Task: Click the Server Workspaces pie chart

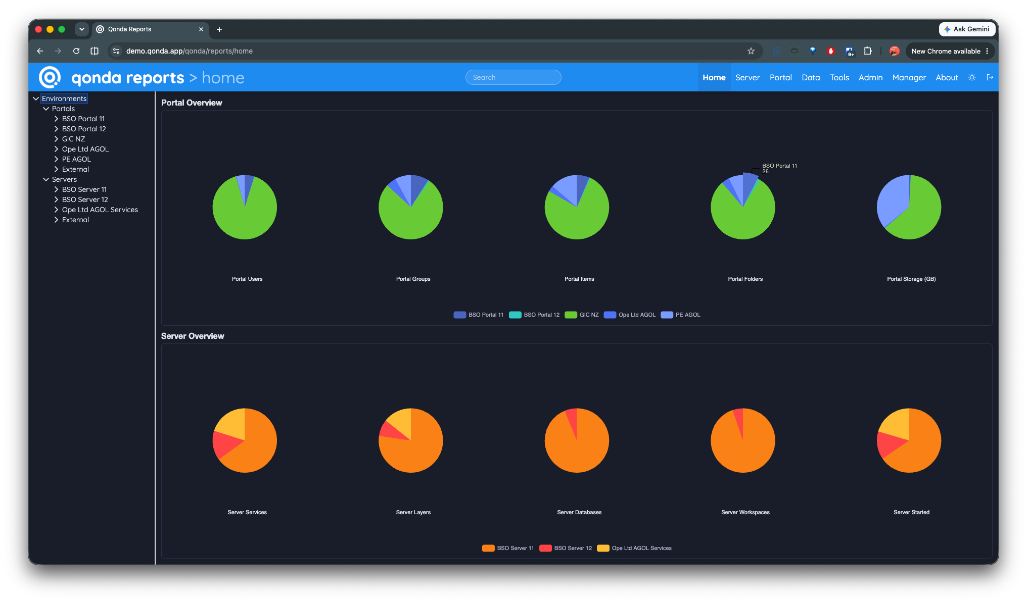Action: [743, 440]
